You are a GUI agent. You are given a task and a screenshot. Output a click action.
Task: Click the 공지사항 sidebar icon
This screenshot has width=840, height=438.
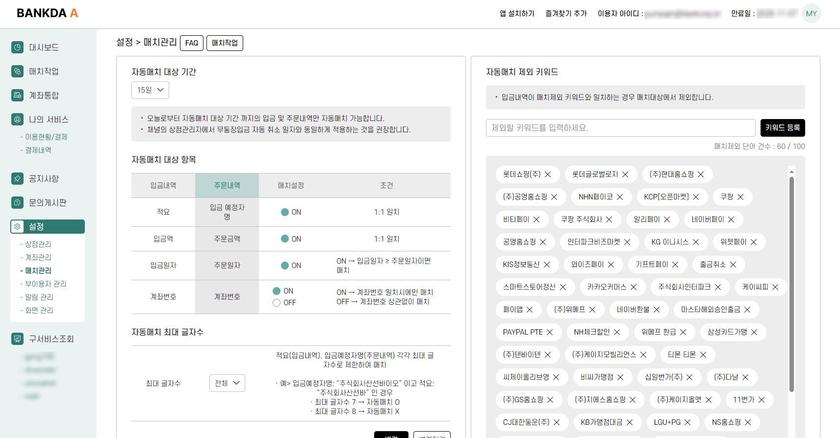pos(17,178)
